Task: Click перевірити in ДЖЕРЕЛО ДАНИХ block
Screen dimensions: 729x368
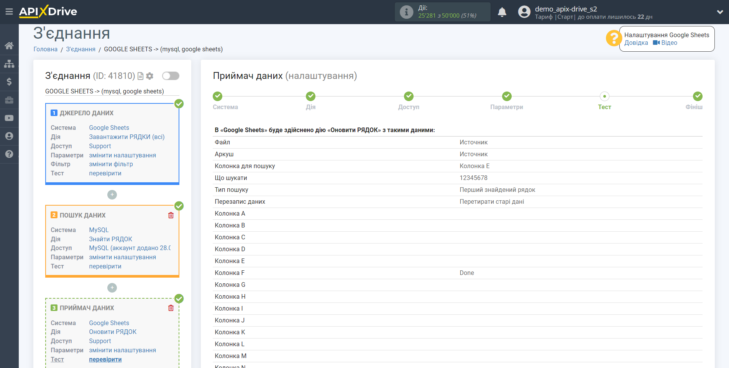Action: 105,173
